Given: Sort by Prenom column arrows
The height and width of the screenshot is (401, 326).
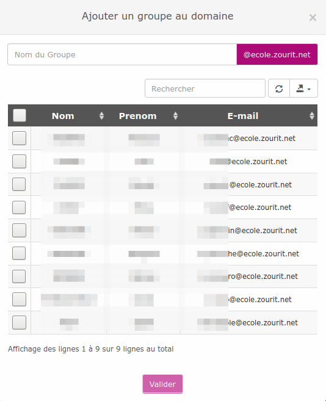Looking at the screenshot, I should pos(175,116).
